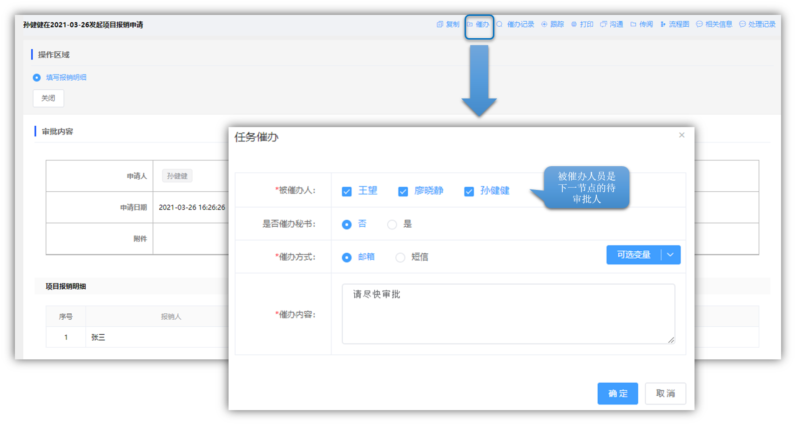Select 是 for 是否催办秘书
Viewport: 796px width, 425px height.
(392, 224)
